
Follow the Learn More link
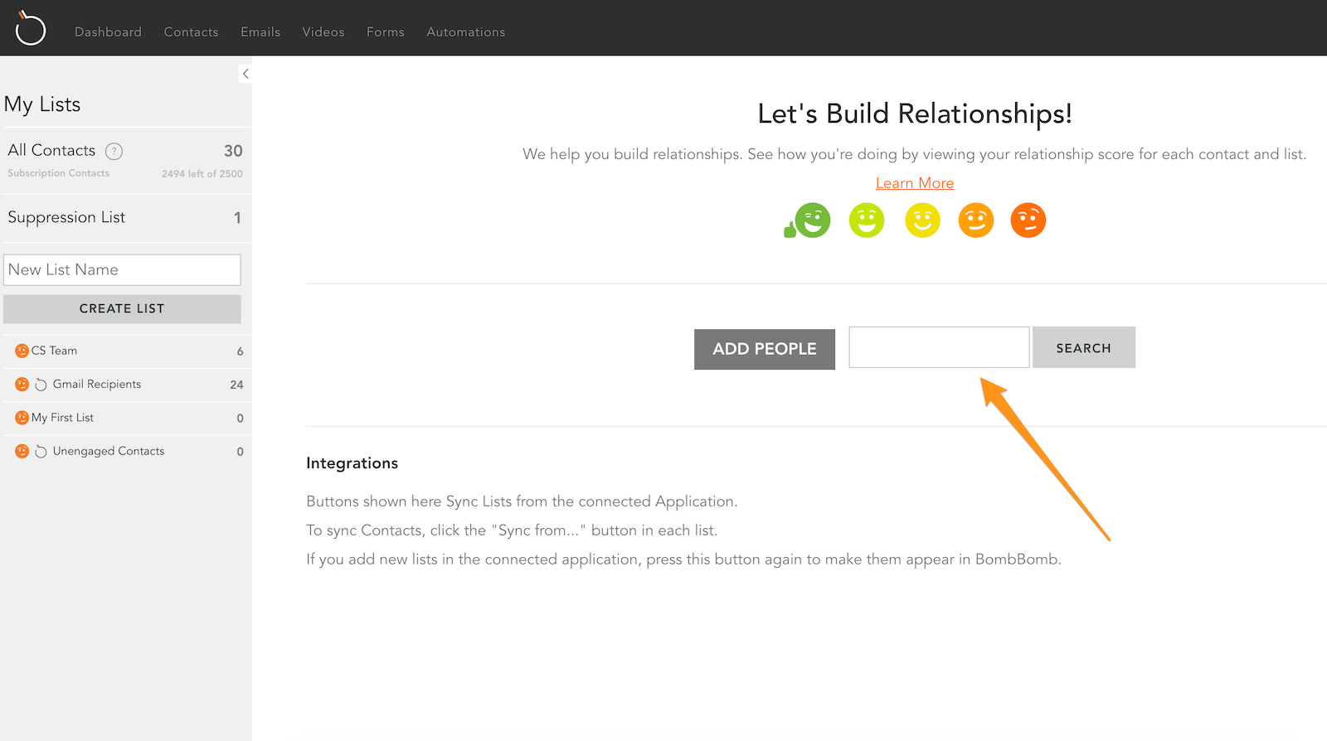coord(915,183)
